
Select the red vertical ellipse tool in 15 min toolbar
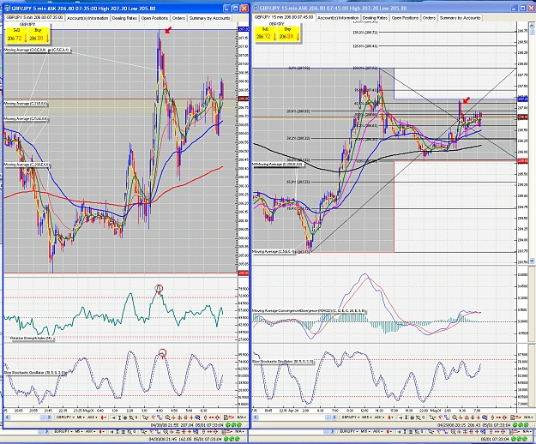pos(492,417)
